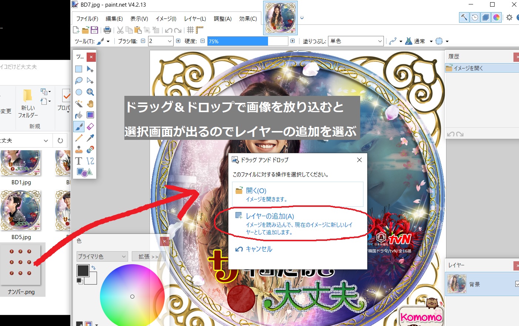Screen dimensions: 519x326
Task: Decrease brush width with minus button
Action: (143, 41)
